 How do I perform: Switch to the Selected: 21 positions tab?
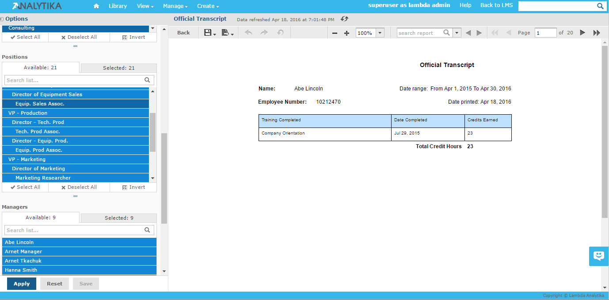[118, 68]
